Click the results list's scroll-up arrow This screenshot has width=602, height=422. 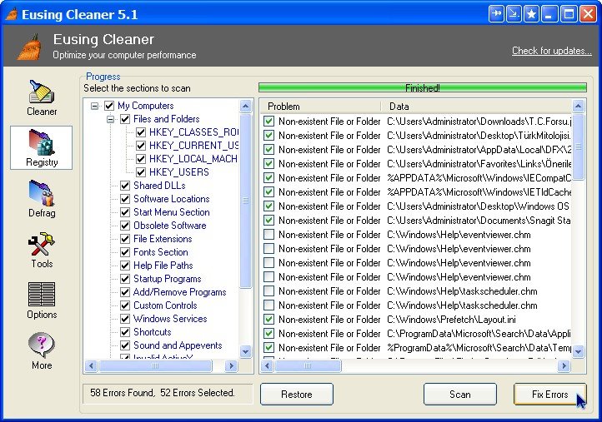pyautogui.click(x=578, y=106)
